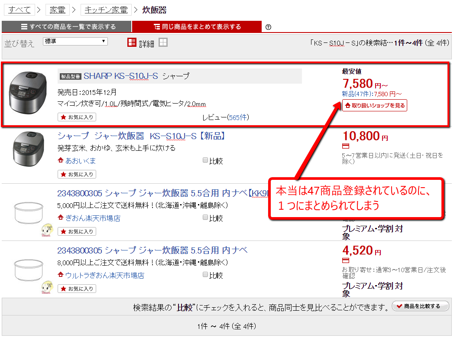The width and height of the screenshot is (454, 338).
Task: Open the 565件 reviews link
Action: [x=237, y=117]
